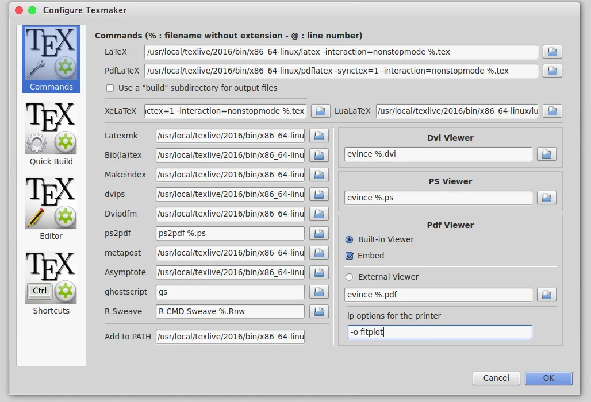Uncheck the Embed checkbox
This screenshot has width=591, height=402.
point(350,256)
